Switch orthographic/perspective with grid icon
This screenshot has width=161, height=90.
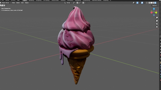tap(157, 27)
